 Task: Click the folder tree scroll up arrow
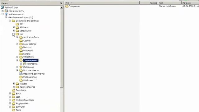pyautogui.click(x=62, y=7)
